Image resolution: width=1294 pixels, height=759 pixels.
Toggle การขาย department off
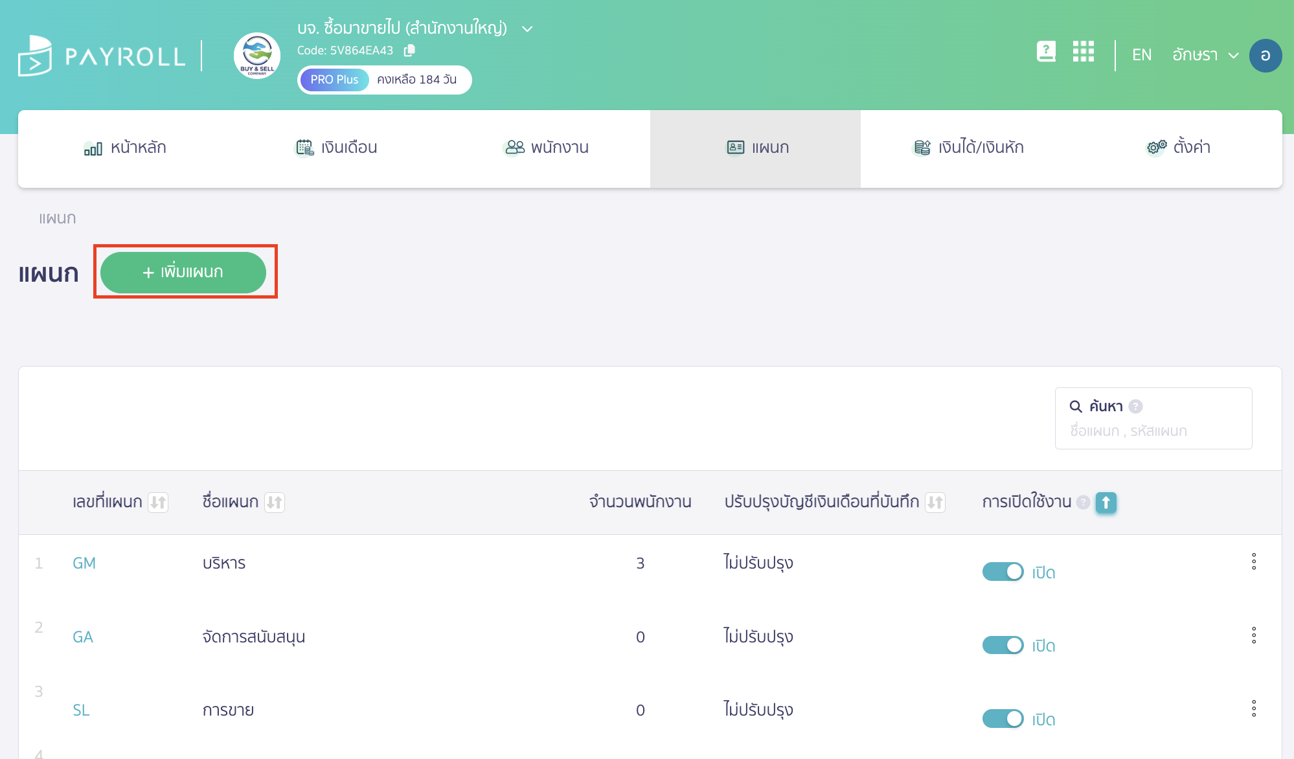coord(1003,718)
